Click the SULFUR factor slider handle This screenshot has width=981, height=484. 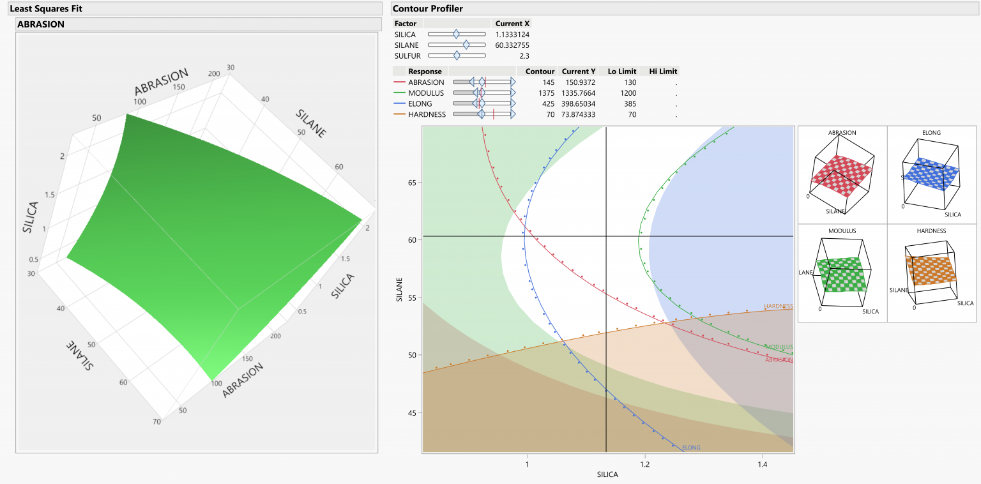(457, 56)
